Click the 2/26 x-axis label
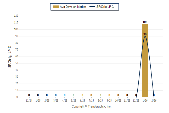The height and width of the screenshot is (113, 169). (154, 100)
